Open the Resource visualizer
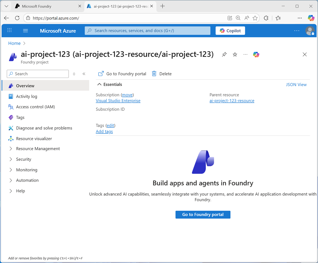 (33, 139)
